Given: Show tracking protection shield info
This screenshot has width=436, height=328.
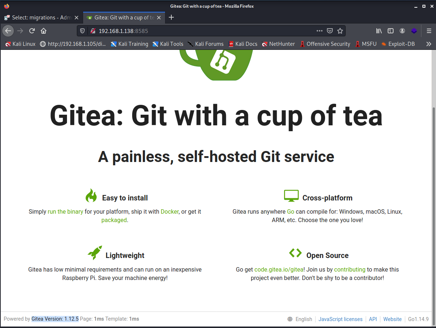Looking at the screenshot, I should pos(82,31).
